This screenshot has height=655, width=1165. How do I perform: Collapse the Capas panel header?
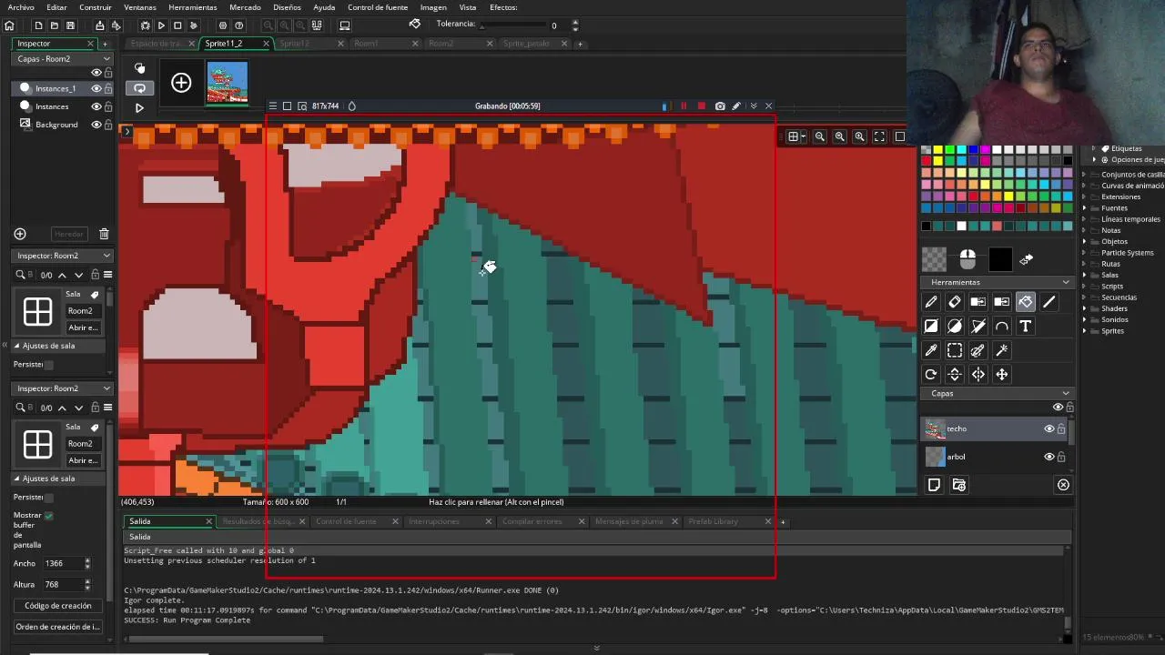coord(1066,393)
